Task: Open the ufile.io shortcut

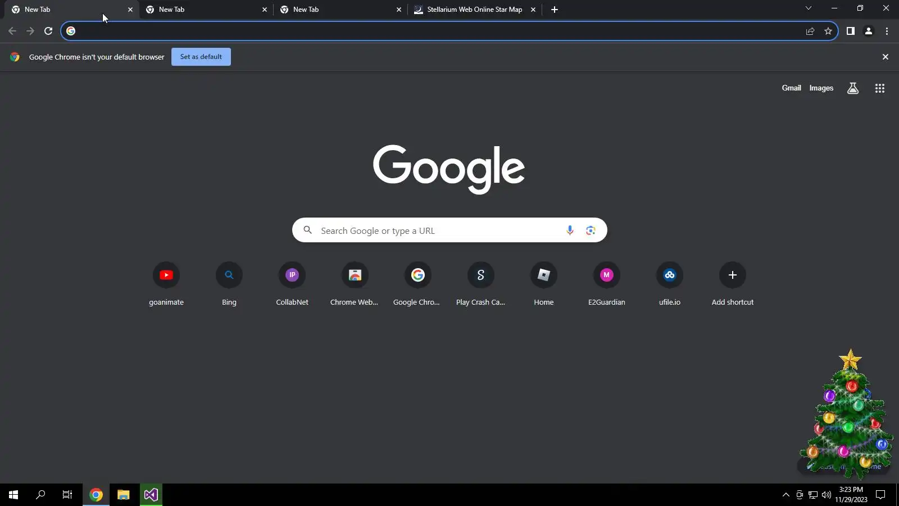Action: (x=669, y=284)
